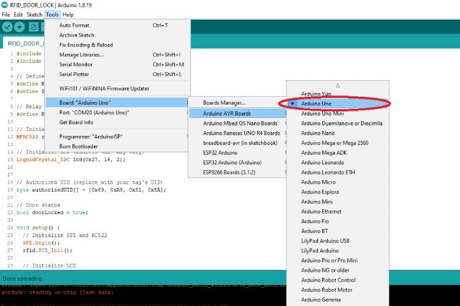Select Arduino Leonardo board
Viewport: 460px width, 306px height.
click(x=338, y=163)
